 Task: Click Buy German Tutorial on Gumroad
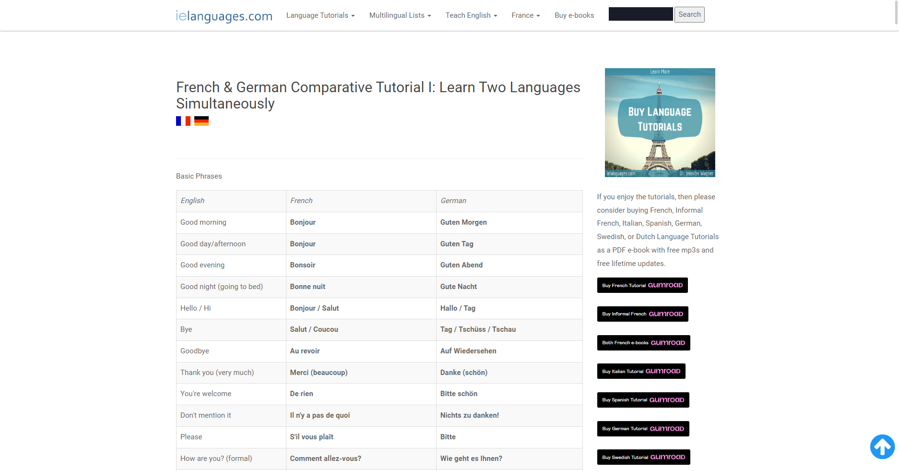643,428
